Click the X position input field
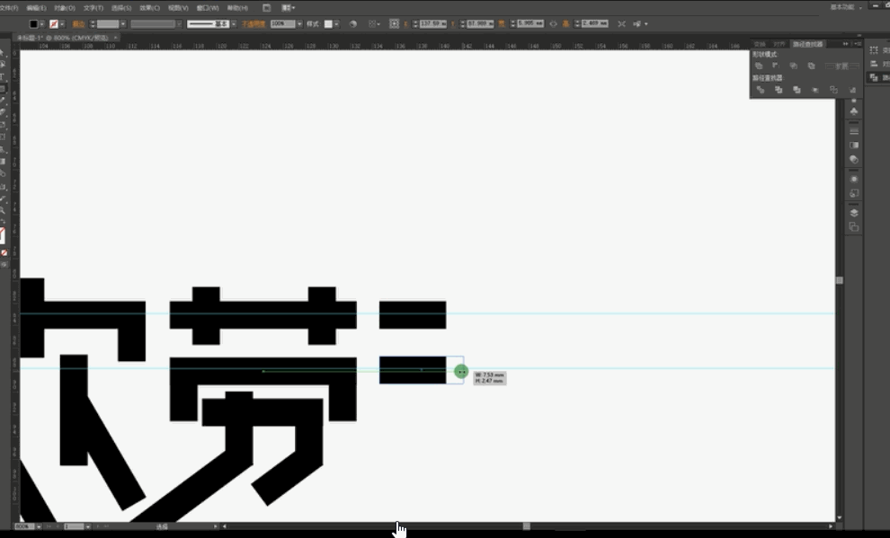The height and width of the screenshot is (538, 890). click(x=432, y=24)
